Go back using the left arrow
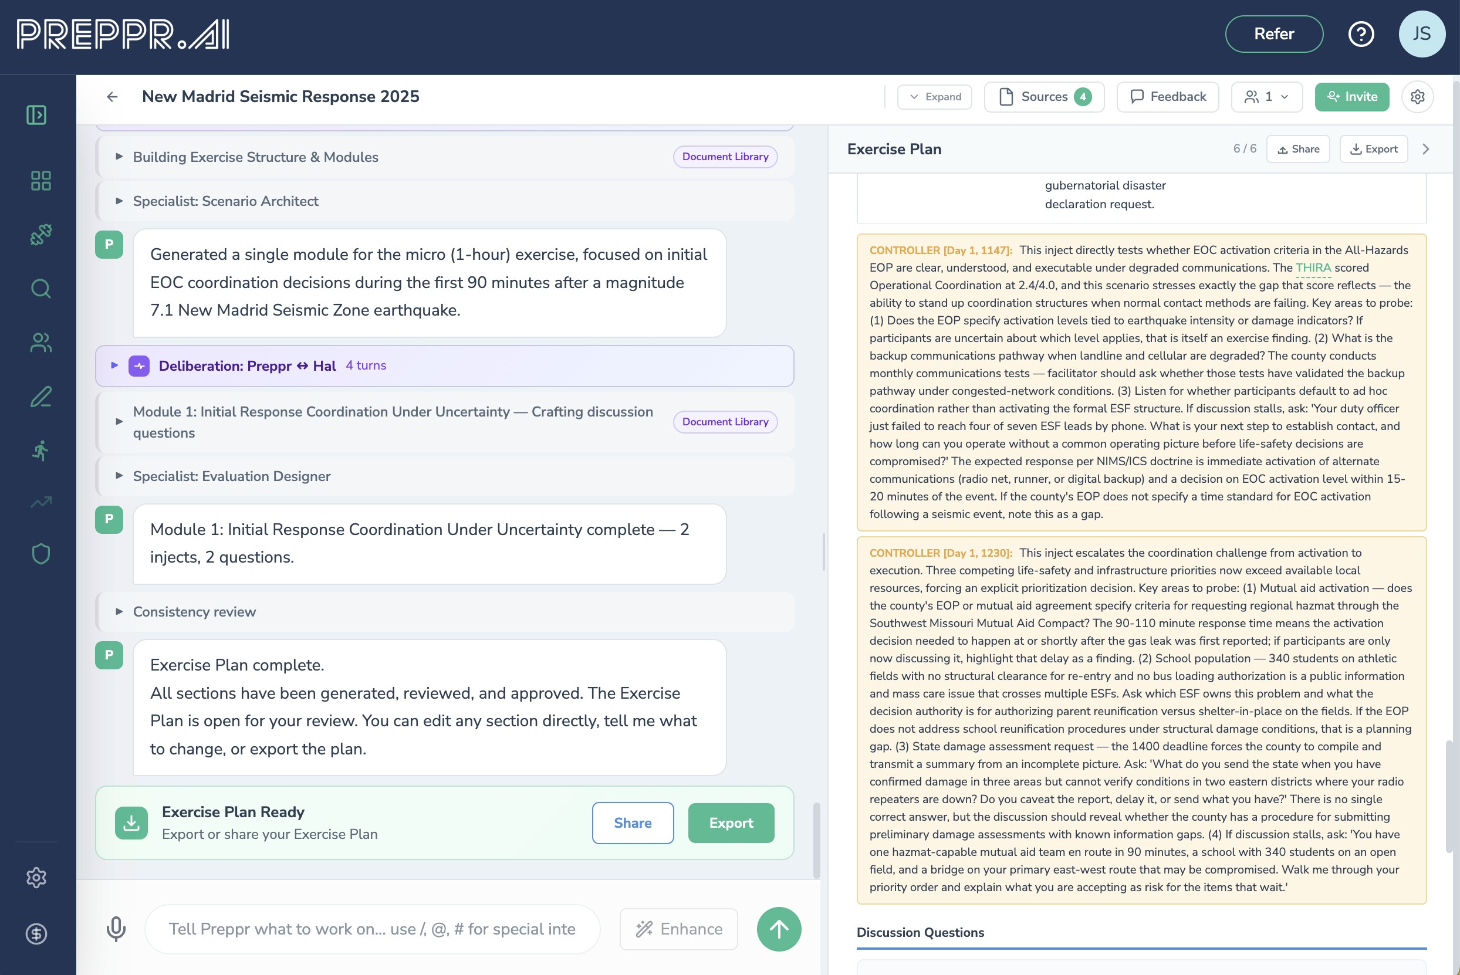Image resolution: width=1460 pixels, height=975 pixels. (112, 97)
